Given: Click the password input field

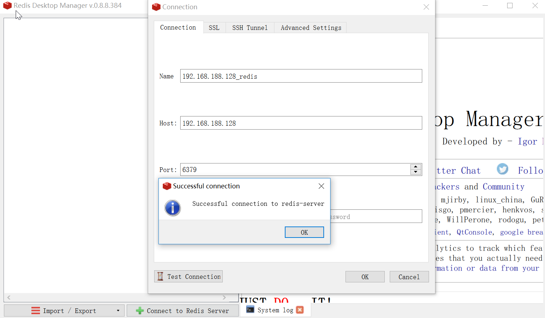Looking at the screenshot, I should [376, 216].
